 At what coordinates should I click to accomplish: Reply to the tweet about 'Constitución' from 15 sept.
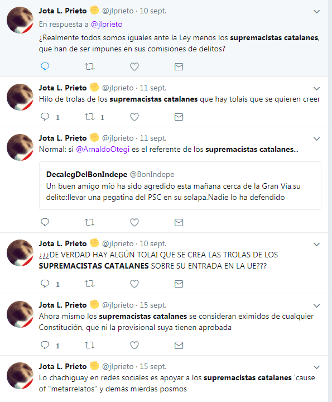coord(45,345)
